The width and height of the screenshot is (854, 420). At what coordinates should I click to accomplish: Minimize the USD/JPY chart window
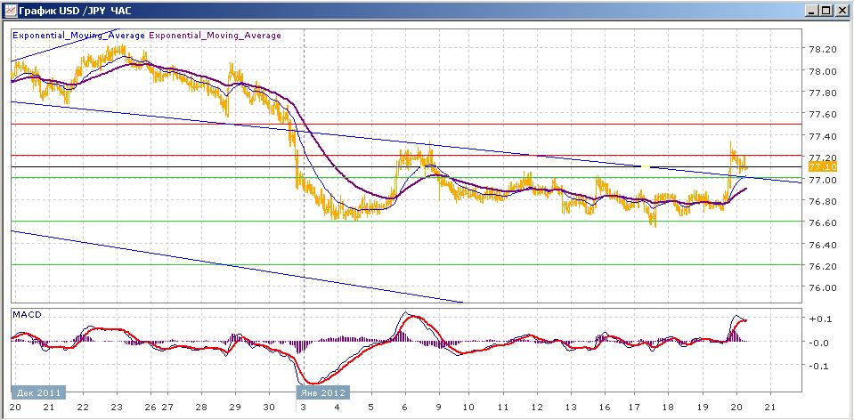[x=813, y=11]
